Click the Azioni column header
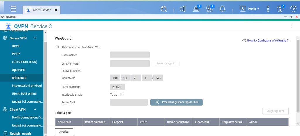Screen dimensions: 300x136 pyautogui.click(x=267, y=122)
